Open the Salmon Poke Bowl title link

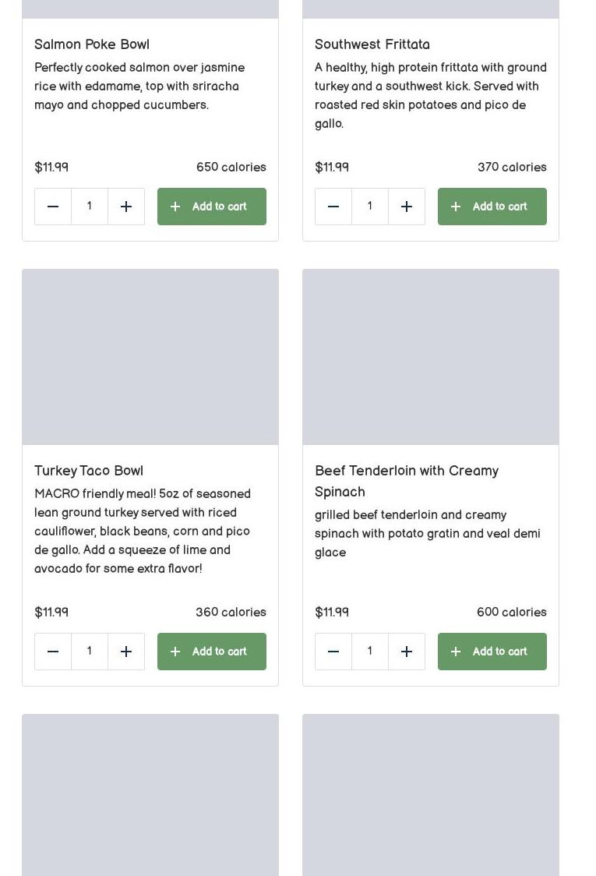pos(92,44)
